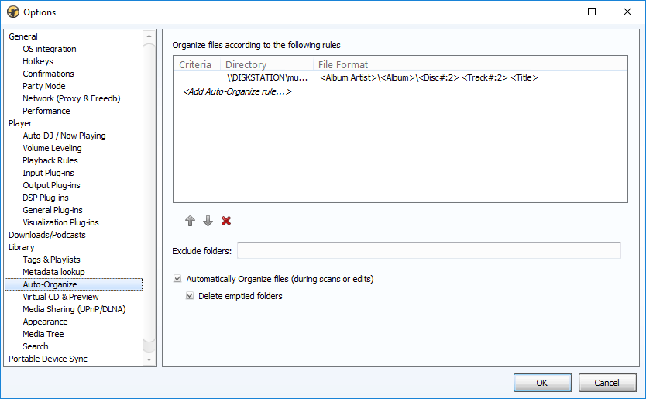Click the MediaMonkey icon in title bar
The image size is (646, 399).
point(12,12)
